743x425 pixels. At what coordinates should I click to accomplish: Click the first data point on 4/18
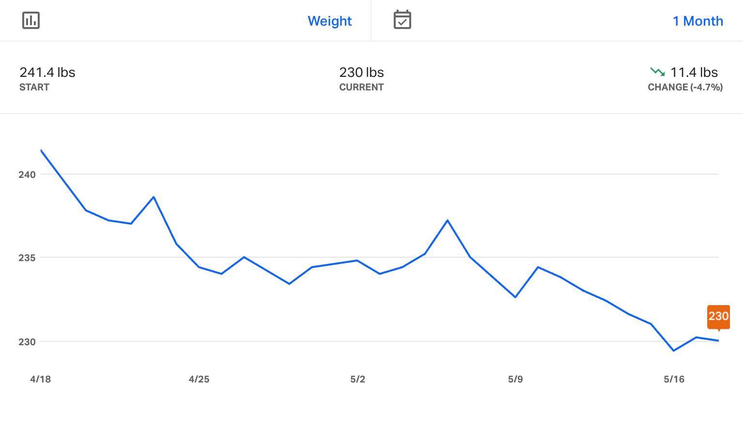pyautogui.click(x=41, y=150)
